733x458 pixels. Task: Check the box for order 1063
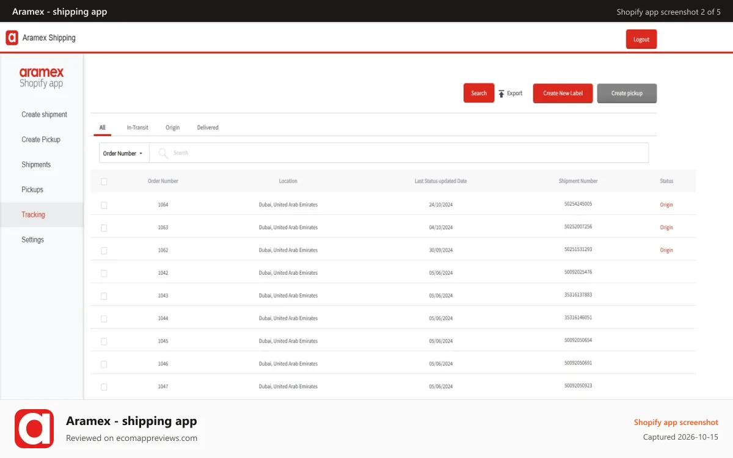coord(104,228)
